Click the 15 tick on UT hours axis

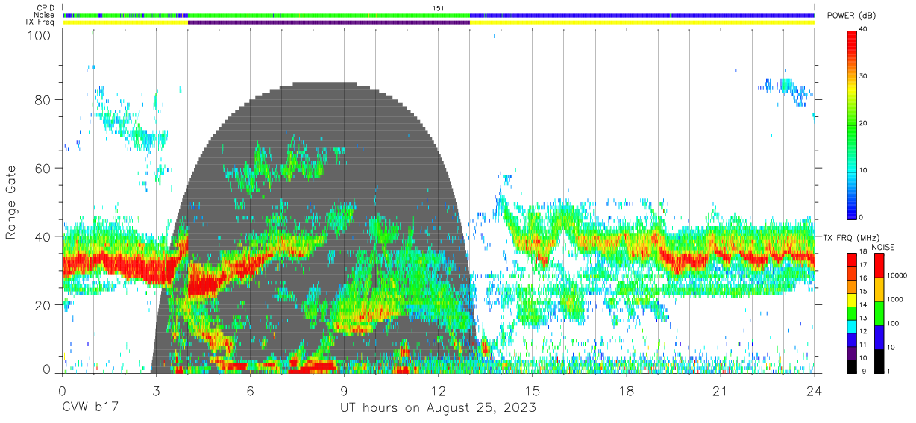pos(532,391)
